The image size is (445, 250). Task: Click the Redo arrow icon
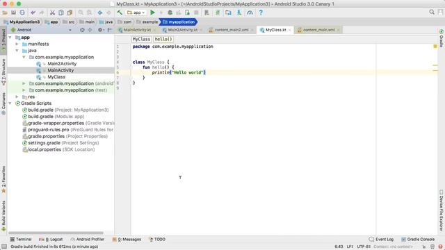click(42, 12)
